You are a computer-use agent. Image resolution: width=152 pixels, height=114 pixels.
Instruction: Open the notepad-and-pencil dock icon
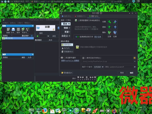click(x=52, y=111)
